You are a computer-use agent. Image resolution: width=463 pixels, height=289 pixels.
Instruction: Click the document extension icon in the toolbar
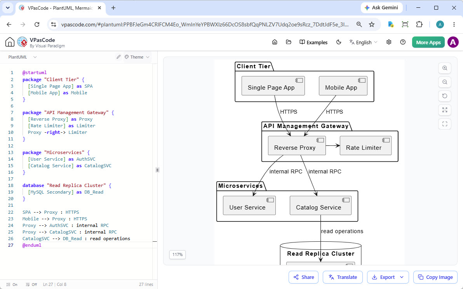391,24
